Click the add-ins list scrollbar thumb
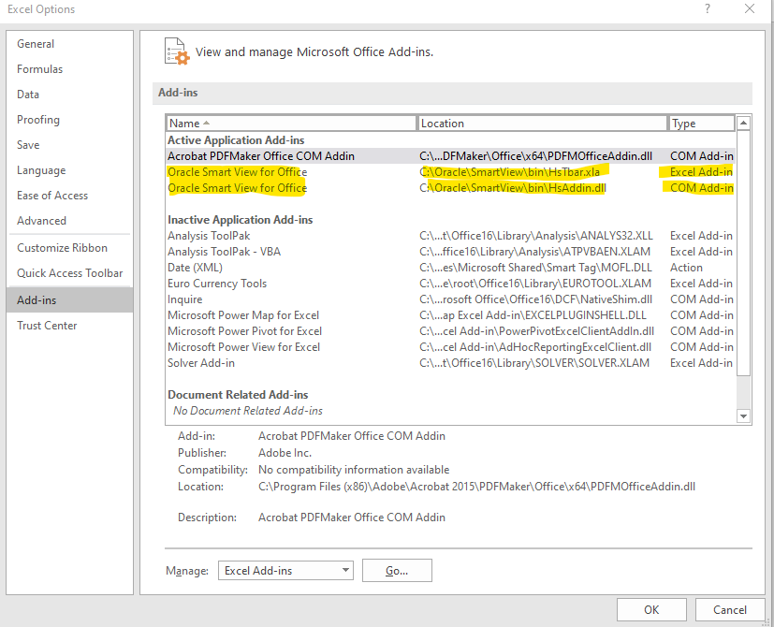Image resolution: width=774 pixels, height=627 pixels. pyautogui.click(x=743, y=254)
